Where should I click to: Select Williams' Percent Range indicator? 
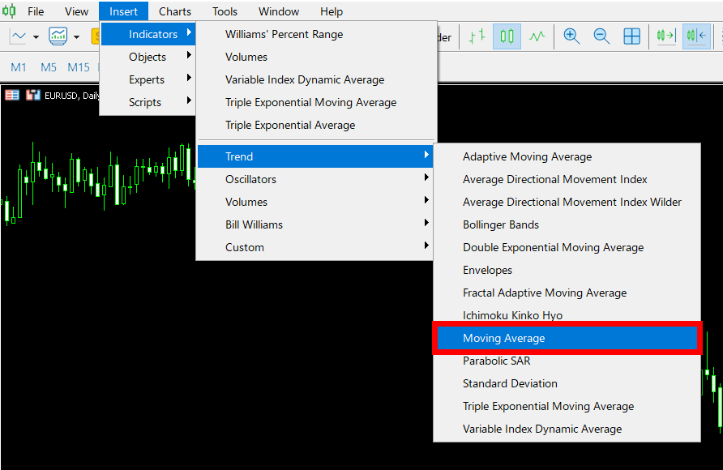(286, 34)
